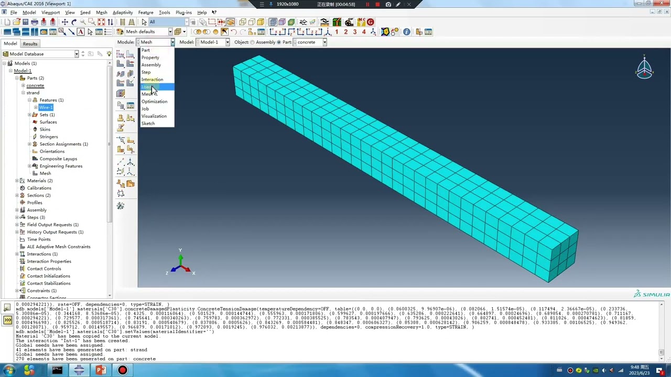Select the Part object radio button
This screenshot has height=377, width=671.
pos(279,42)
